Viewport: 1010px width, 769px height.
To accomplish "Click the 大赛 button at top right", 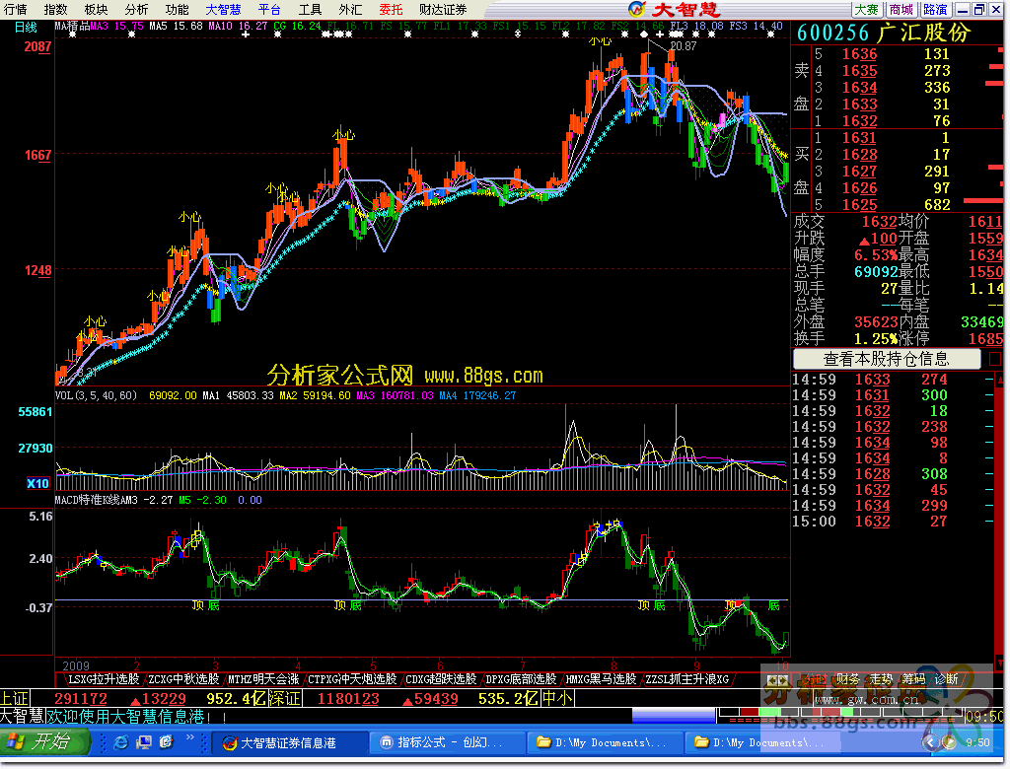I will pos(866,9).
